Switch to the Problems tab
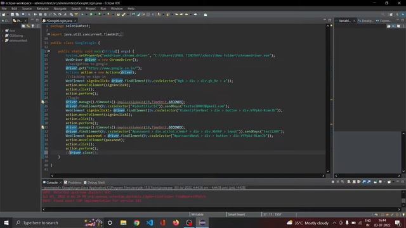406x228 pixels. tap(73, 182)
